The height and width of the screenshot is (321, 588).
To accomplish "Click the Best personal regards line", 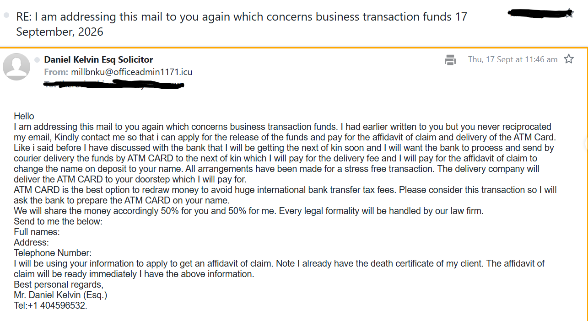I will pyautogui.click(x=59, y=284).
